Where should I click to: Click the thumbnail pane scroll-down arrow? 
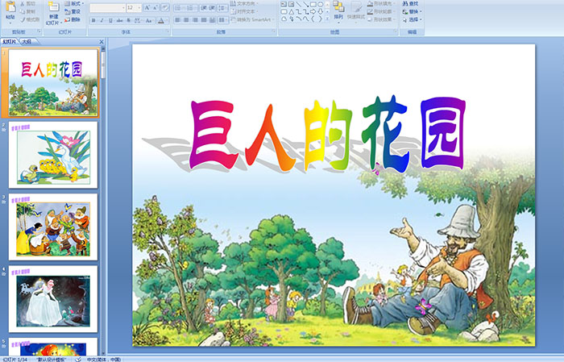(x=104, y=353)
